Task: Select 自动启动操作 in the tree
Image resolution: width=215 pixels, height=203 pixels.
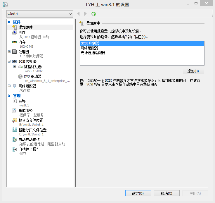Action: coord(29,140)
